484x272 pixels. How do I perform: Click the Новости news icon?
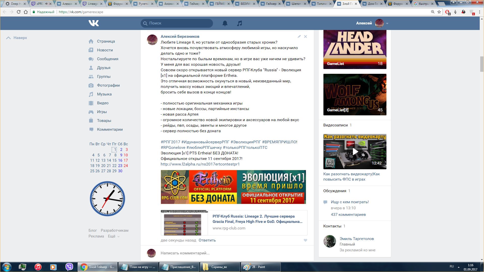pyautogui.click(x=91, y=50)
